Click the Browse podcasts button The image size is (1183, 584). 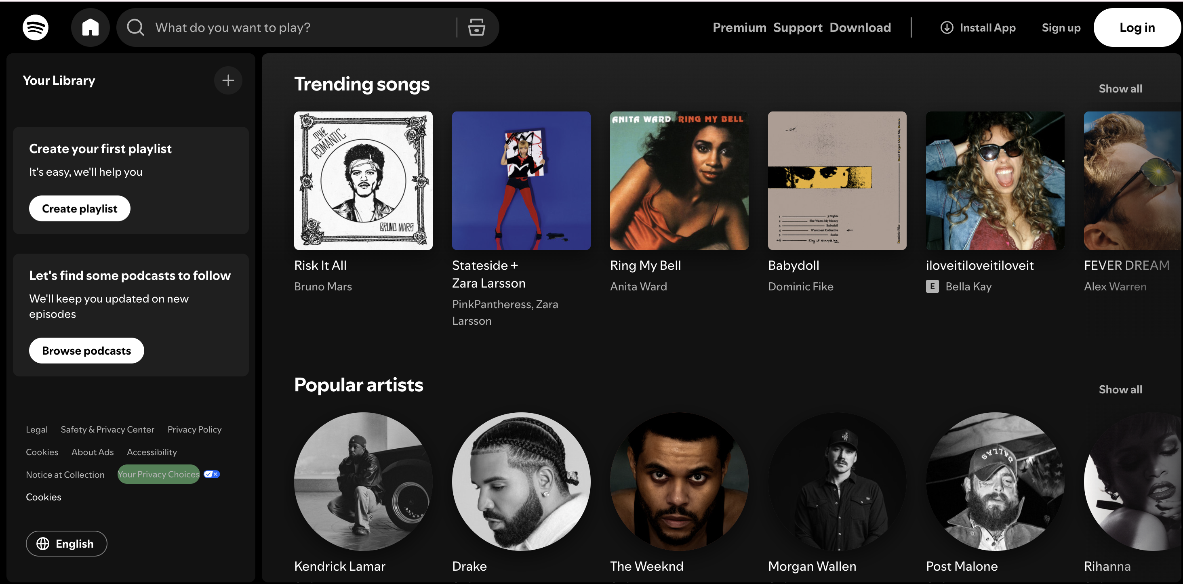click(86, 350)
